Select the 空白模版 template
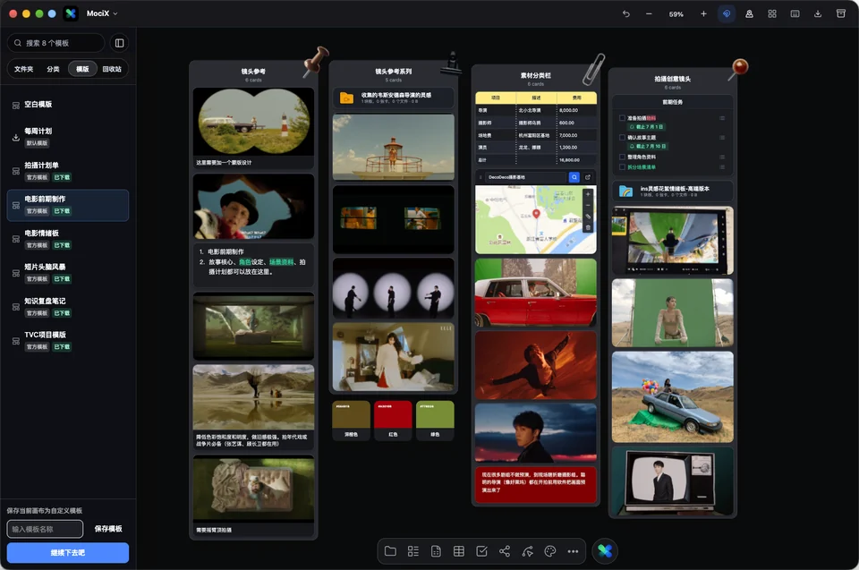The width and height of the screenshot is (859, 570). 68,104
